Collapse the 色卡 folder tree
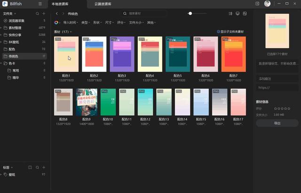Viewport: 301px width, 193px height. (4, 63)
